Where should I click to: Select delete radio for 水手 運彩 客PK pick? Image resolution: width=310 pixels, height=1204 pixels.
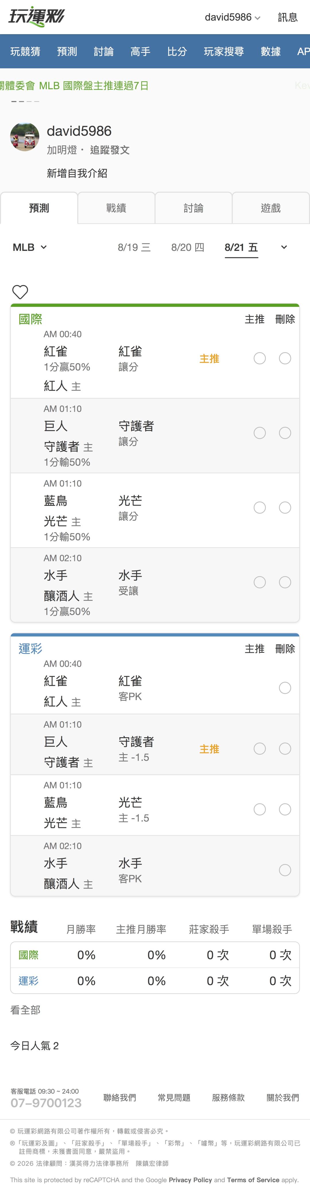coord(285,870)
